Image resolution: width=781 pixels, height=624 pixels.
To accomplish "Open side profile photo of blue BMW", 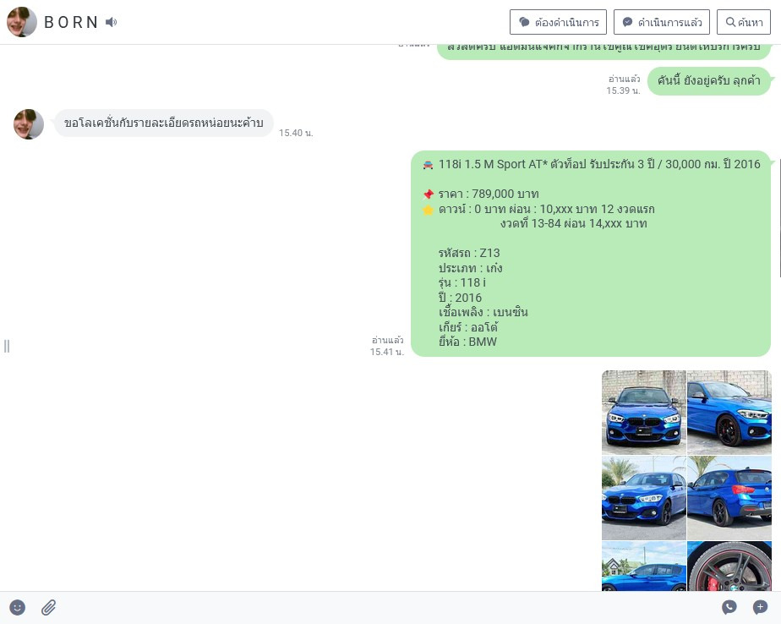I will 643,567.
